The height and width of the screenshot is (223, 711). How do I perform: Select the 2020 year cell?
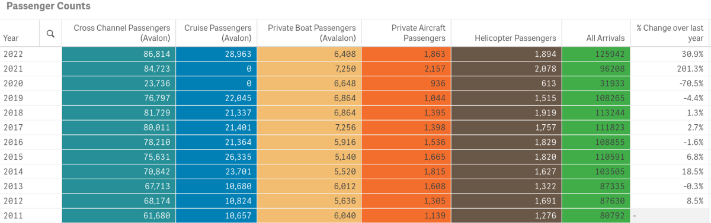(13, 84)
